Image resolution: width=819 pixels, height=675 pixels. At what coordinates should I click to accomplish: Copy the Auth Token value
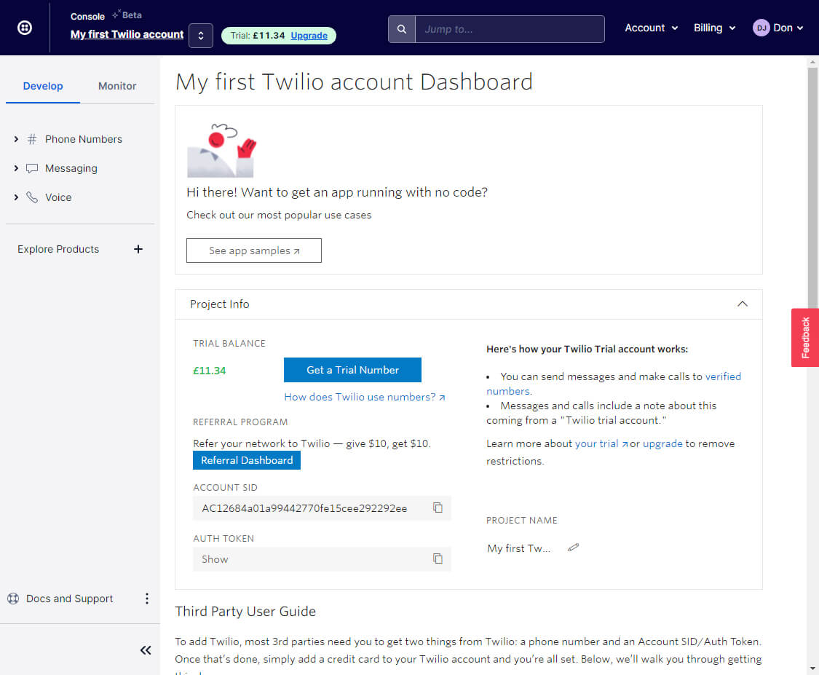438,558
